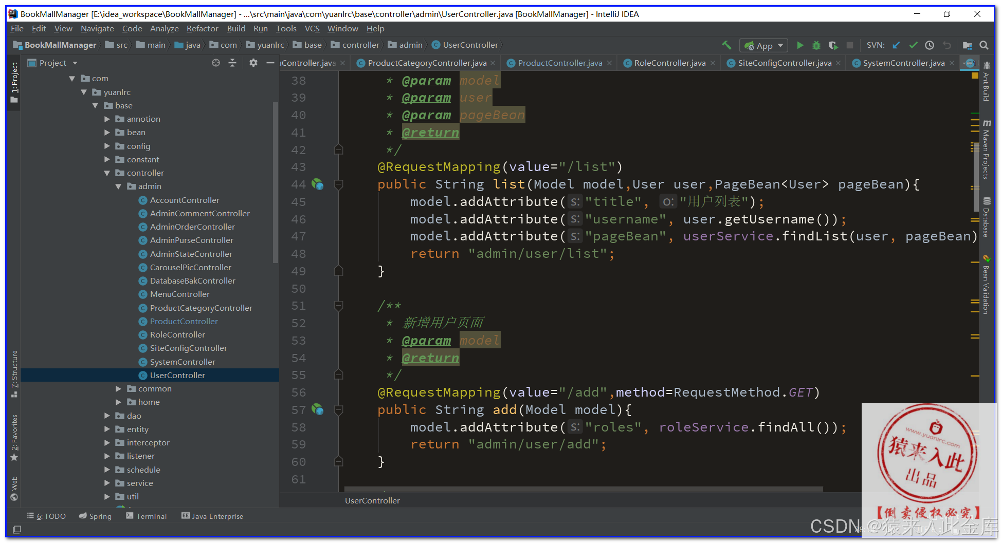Image resolution: width=1001 pixels, height=543 pixels.
Task: Open the Terminal tool window
Action: (147, 516)
